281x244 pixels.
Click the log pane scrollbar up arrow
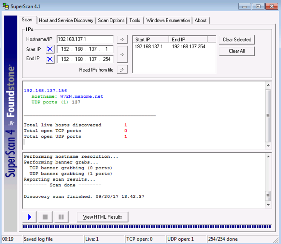click(x=268, y=157)
